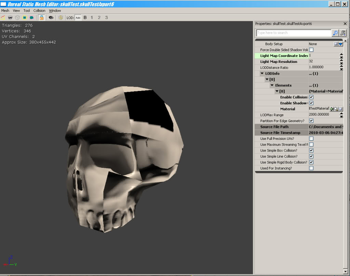Toggle the Enable Collision checkbox
This screenshot has width=350, height=276.
(311, 97)
